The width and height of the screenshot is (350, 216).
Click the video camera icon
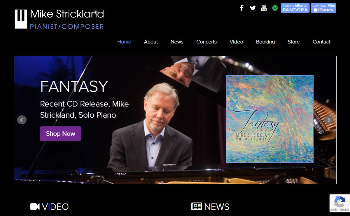(35, 207)
